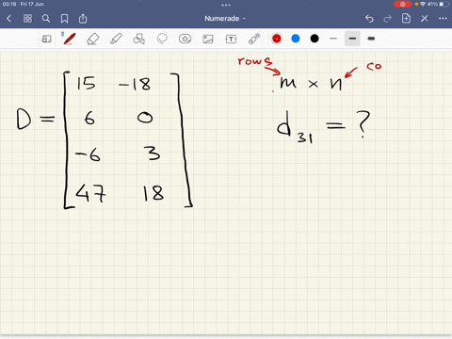Select the Pen tool
Viewport: 452px width, 339px height.
point(69,39)
